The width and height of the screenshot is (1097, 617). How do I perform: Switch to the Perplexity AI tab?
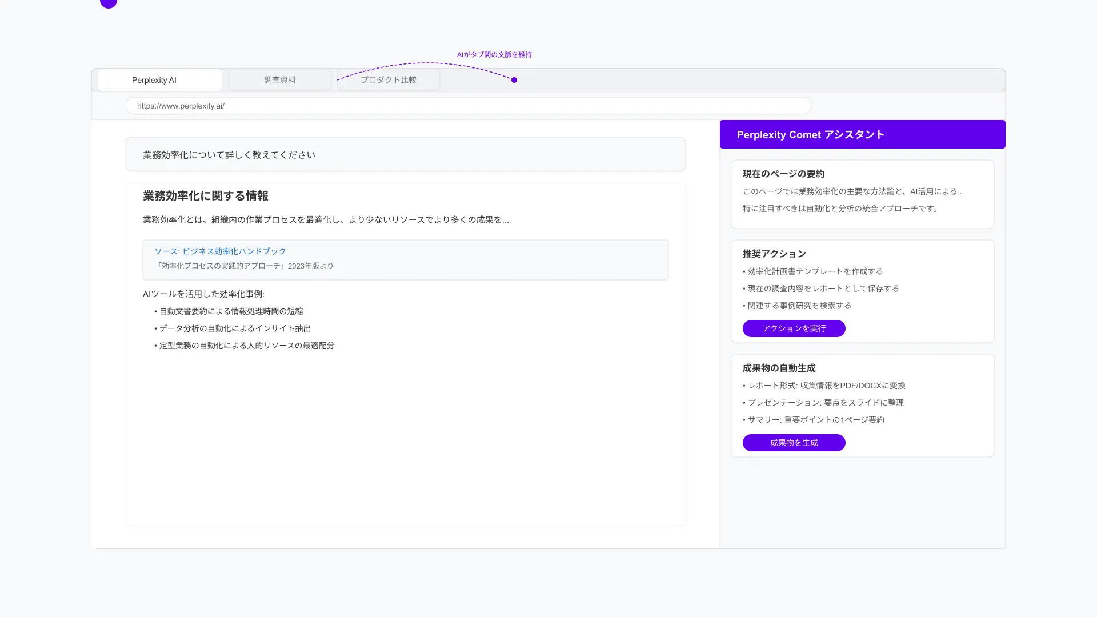pos(160,80)
